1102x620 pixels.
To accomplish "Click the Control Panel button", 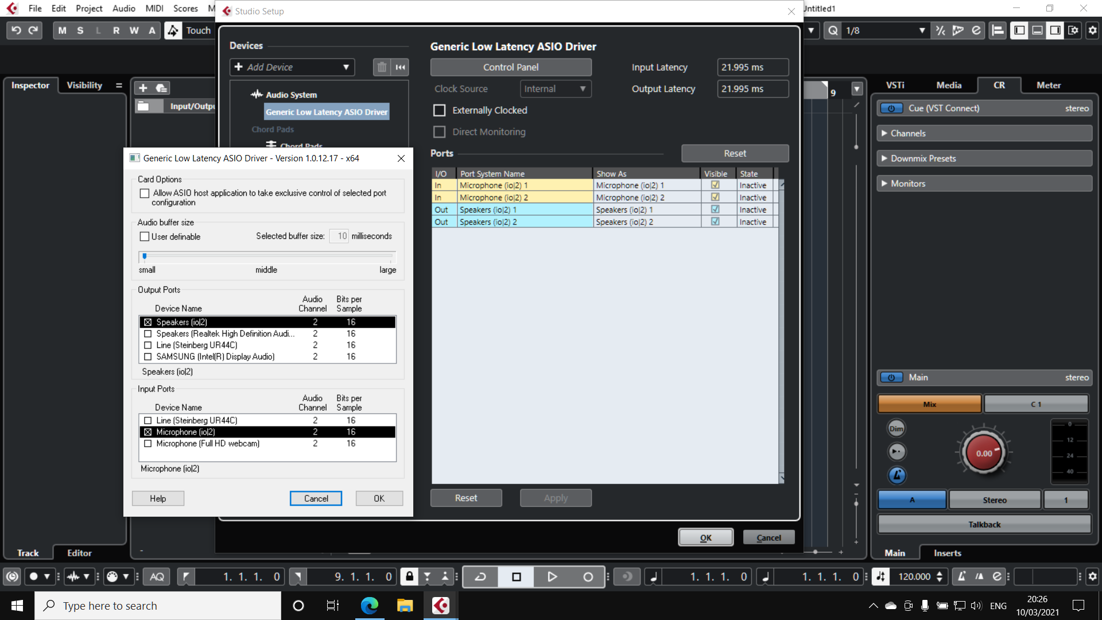I will click(510, 67).
